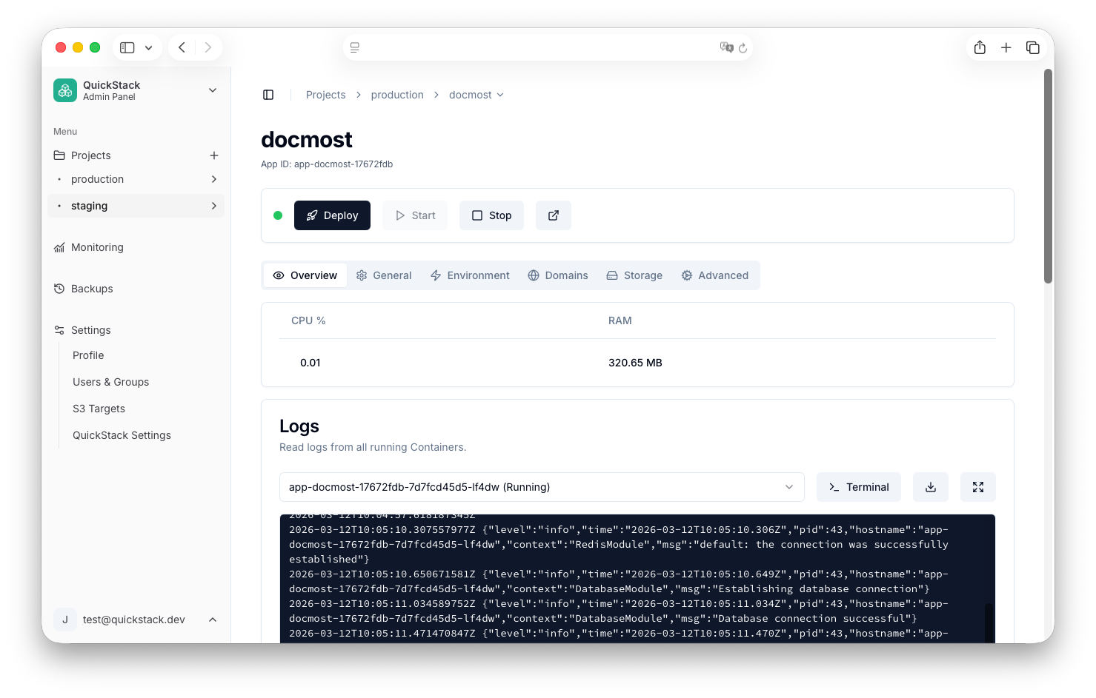Expand the production project chevron

pyautogui.click(x=213, y=179)
